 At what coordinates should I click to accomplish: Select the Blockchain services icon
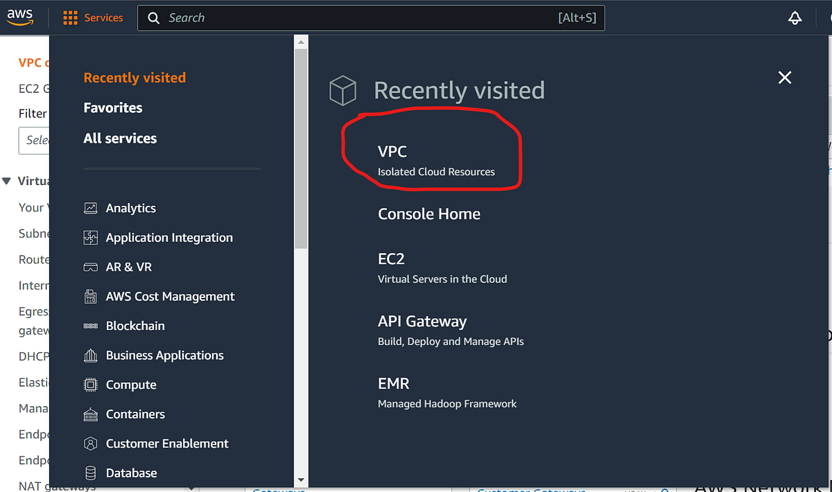click(90, 325)
